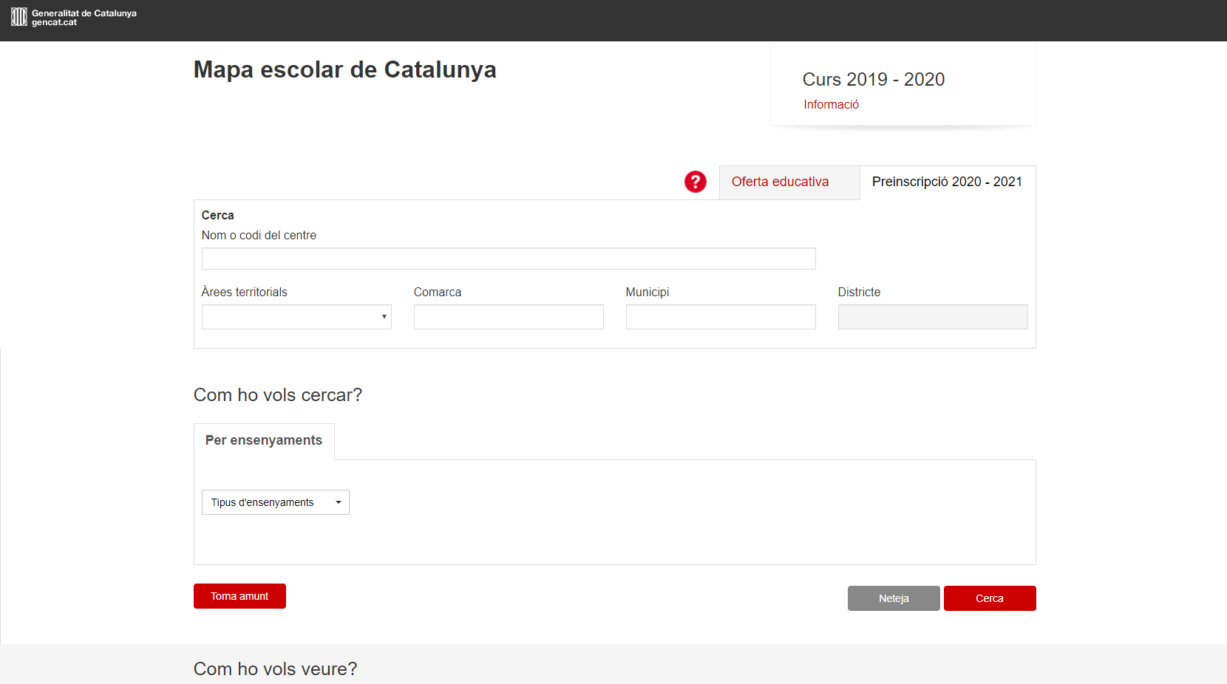Click the Curs 2019 - 2020 heading
The height and width of the screenshot is (684, 1227).
point(874,80)
